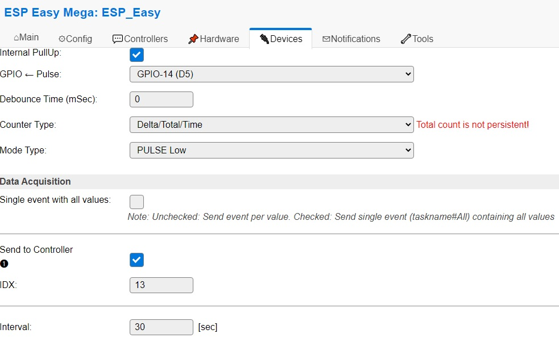Focus the IDX input field
This screenshot has width=559, height=346.
162,285
